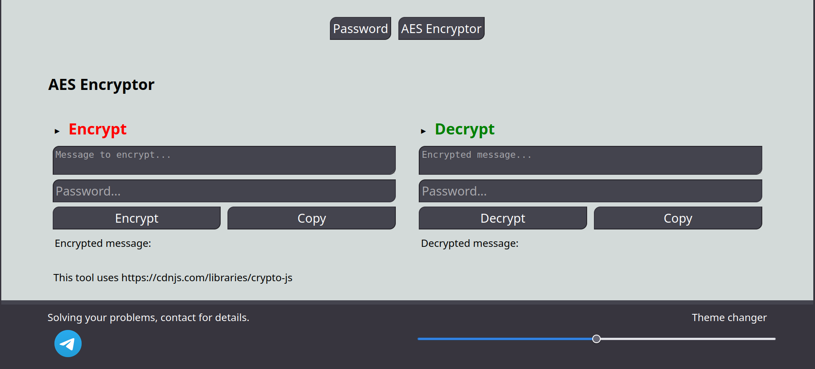Switch to the AES Encryptor tab
815x369 pixels.
tap(441, 28)
